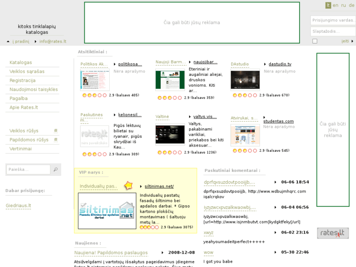Open the Pagalba help page
This screenshot has height=267, width=356.
[19, 98]
